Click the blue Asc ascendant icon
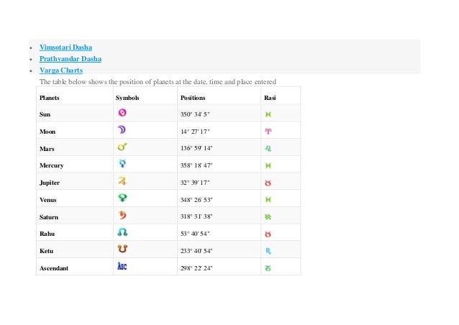This screenshot has height=325, width=459. [122, 267]
